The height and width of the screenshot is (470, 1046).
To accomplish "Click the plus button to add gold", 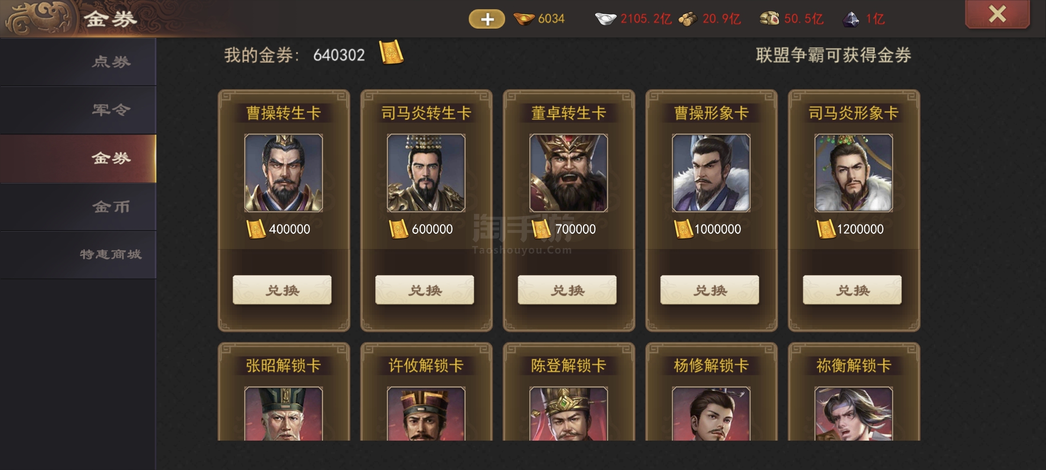I will (x=487, y=19).
